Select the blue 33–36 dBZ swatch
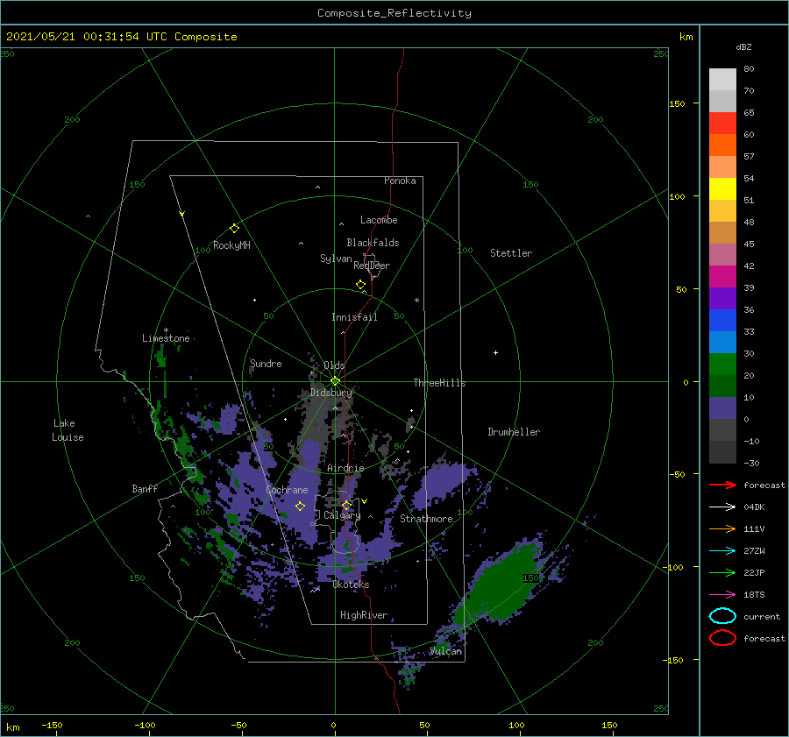This screenshot has height=737, width=789. pyautogui.click(x=722, y=321)
